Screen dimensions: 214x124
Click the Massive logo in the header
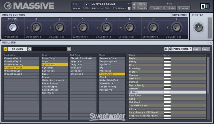(29, 6)
